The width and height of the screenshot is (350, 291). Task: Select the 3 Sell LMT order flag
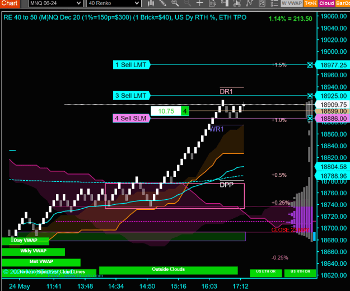pyautogui.click(x=132, y=96)
